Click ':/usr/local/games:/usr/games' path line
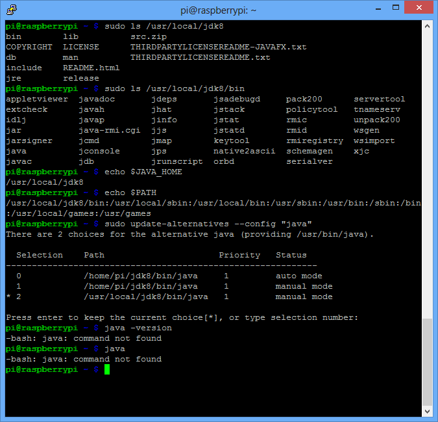438x422 pixels. tap(79, 213)
